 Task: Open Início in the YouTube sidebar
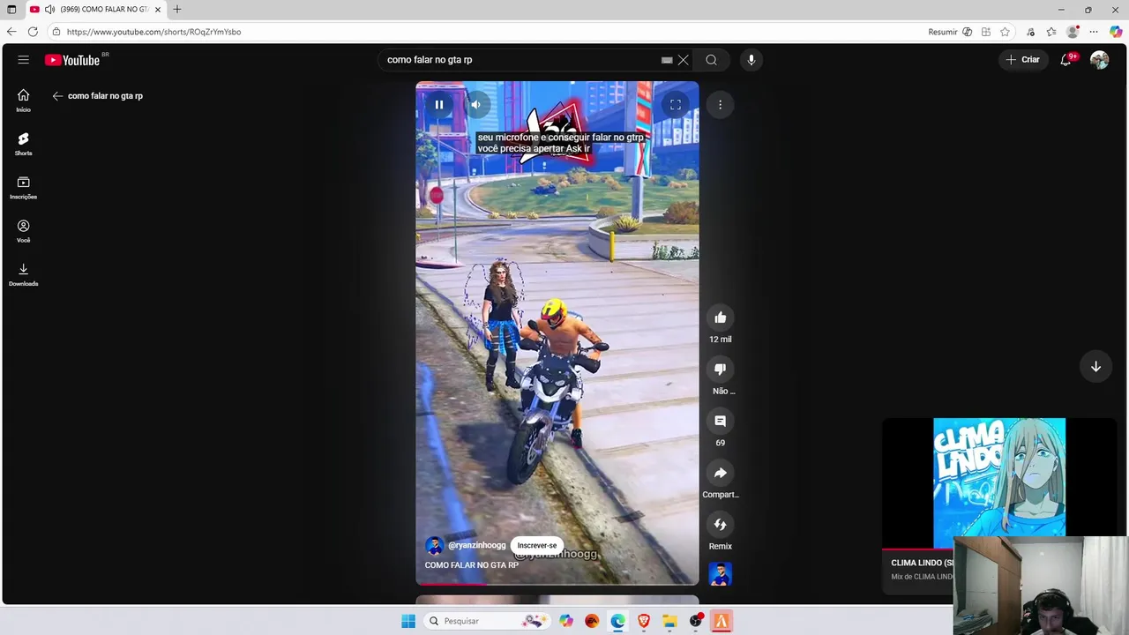(x=23, y=101)
